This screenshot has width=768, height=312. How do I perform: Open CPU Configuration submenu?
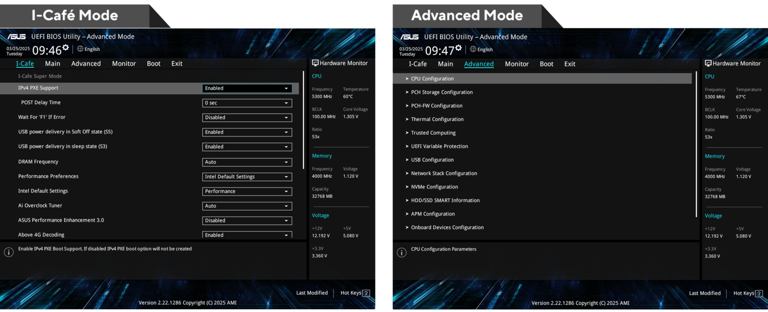(542, 79)
